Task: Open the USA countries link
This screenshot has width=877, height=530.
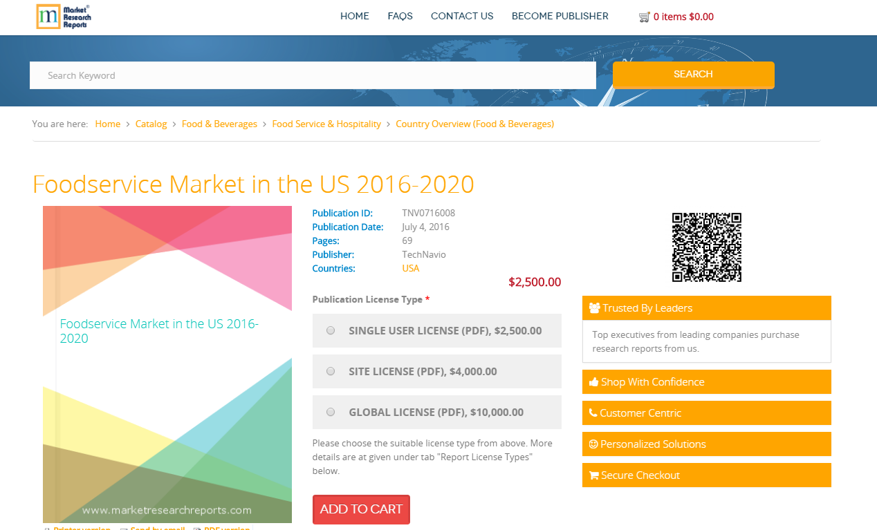Action: point(410,268)
